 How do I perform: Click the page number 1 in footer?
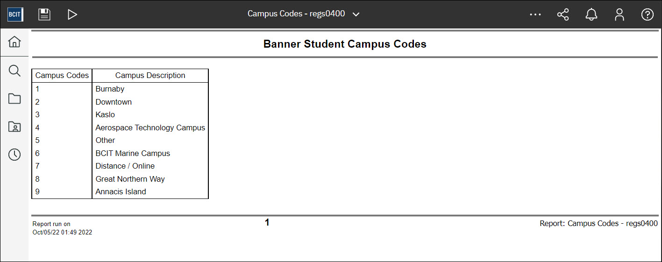267,223
